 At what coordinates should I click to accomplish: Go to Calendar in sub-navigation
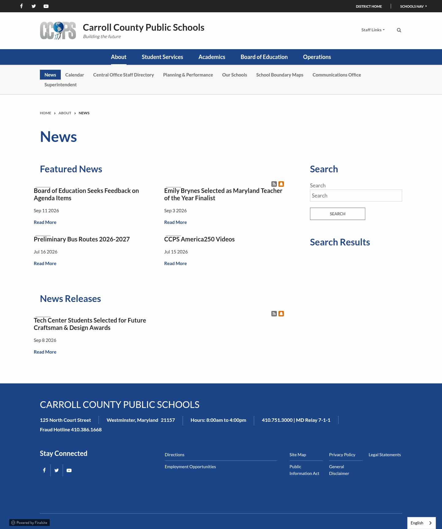coord(75,75)
